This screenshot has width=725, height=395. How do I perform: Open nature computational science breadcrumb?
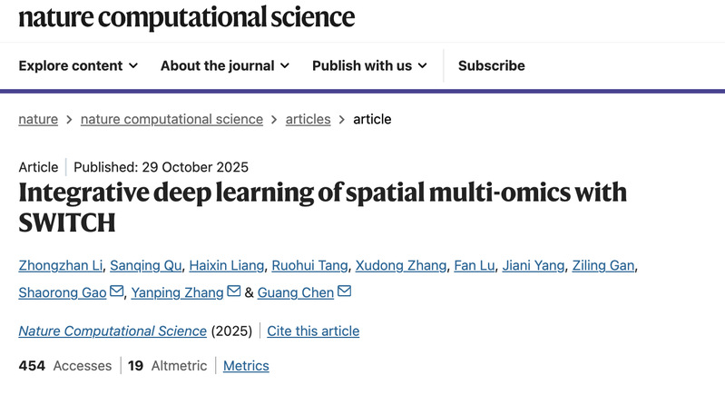pos(171,119)
